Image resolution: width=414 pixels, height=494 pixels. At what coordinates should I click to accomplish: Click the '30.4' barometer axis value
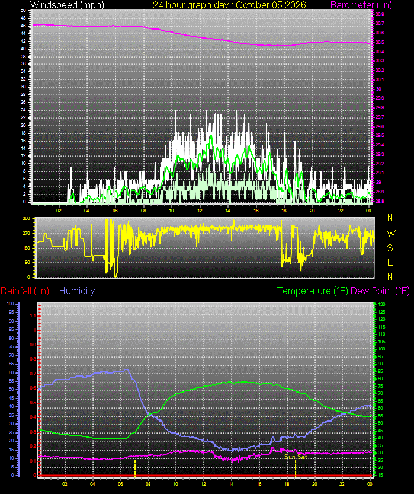coord(380,52)
